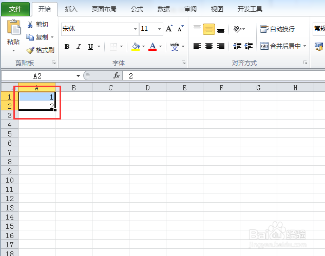Open the 宋体 font name dropdown
The height and width of the screenshot is (256, 325).
[135, 29]
